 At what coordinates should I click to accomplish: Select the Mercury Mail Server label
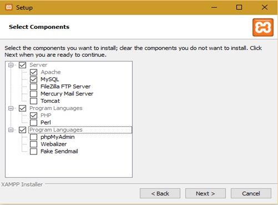[67, 94]
